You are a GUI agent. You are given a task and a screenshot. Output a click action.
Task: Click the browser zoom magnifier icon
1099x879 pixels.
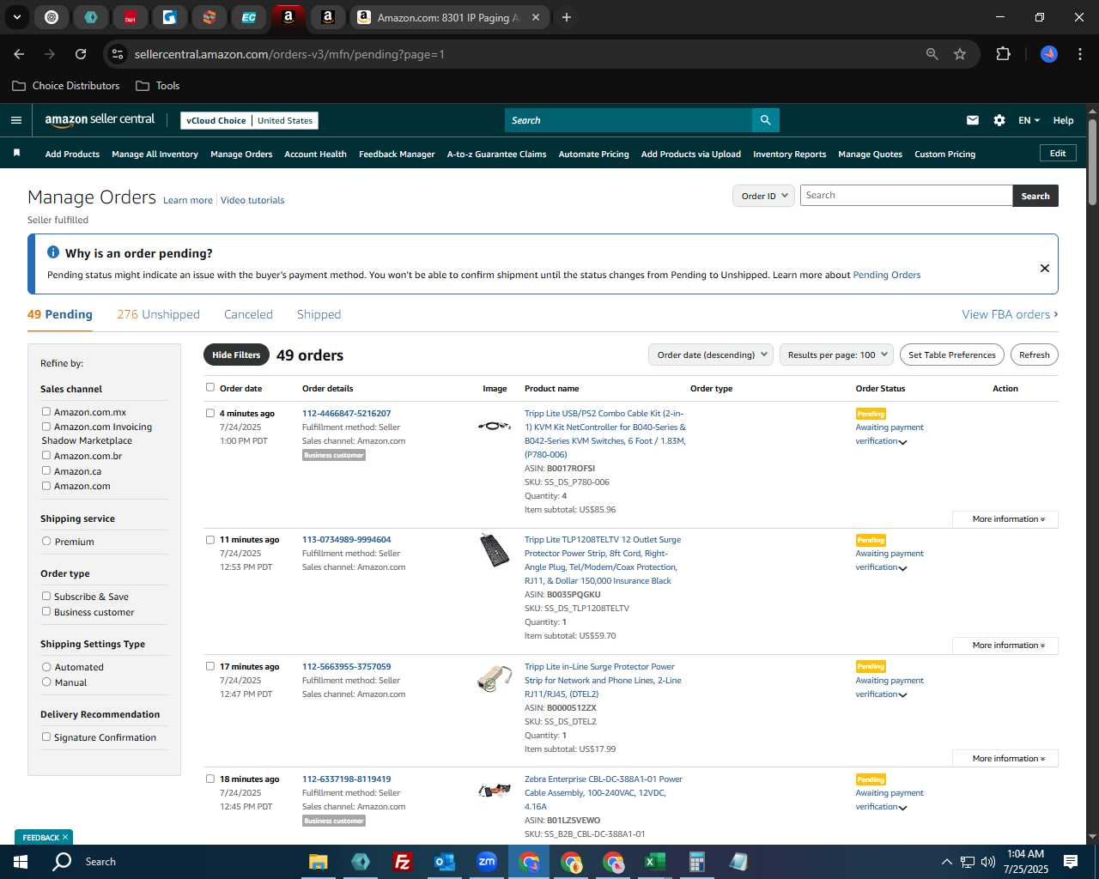point(932,54)
